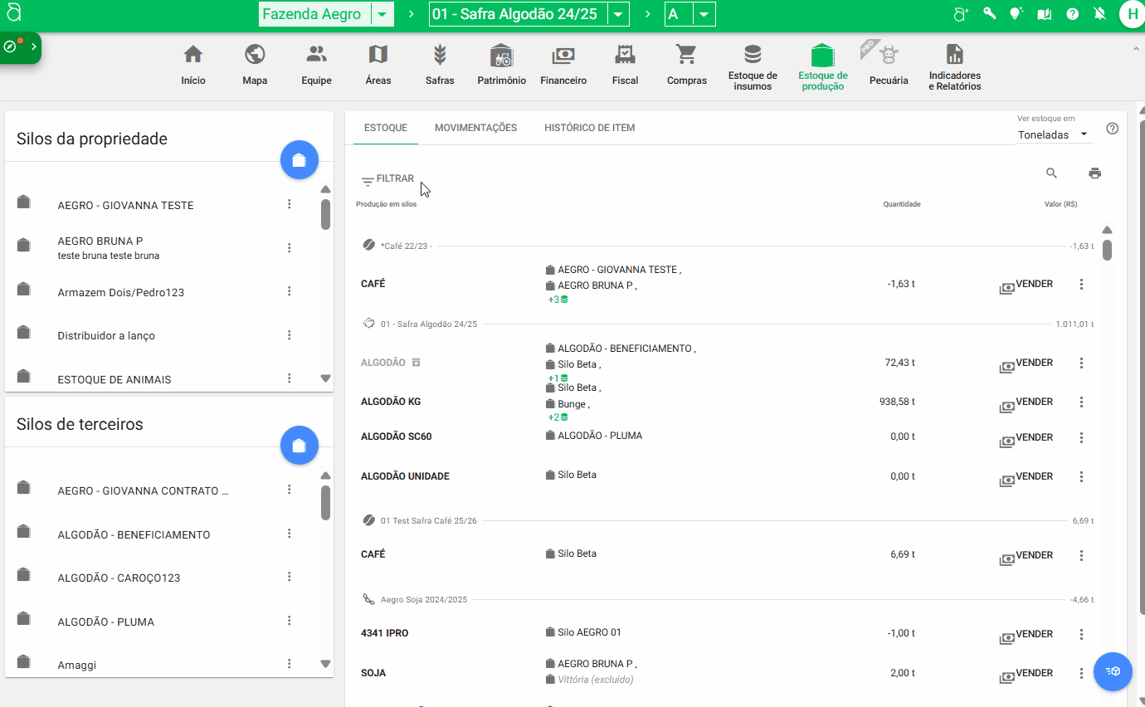Open the help question mark in header
The image size is (1145, 707).
[x=1073, y=14]
